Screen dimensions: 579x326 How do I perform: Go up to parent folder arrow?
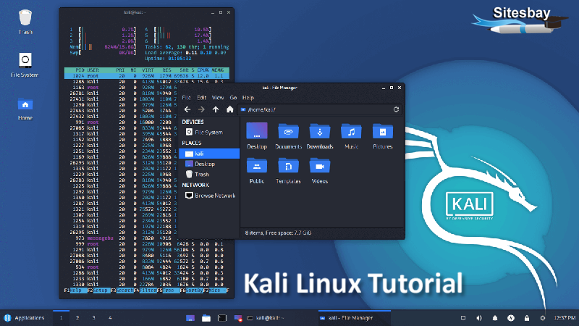pyautogui.click(x=216, y=109)
